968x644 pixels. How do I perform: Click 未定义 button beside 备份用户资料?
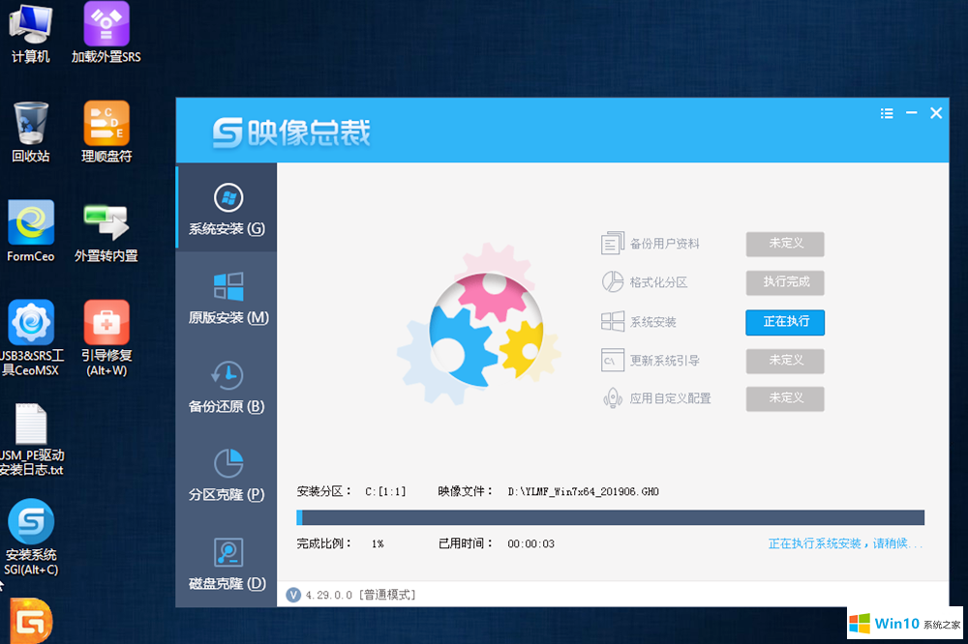tap(785, 244)
